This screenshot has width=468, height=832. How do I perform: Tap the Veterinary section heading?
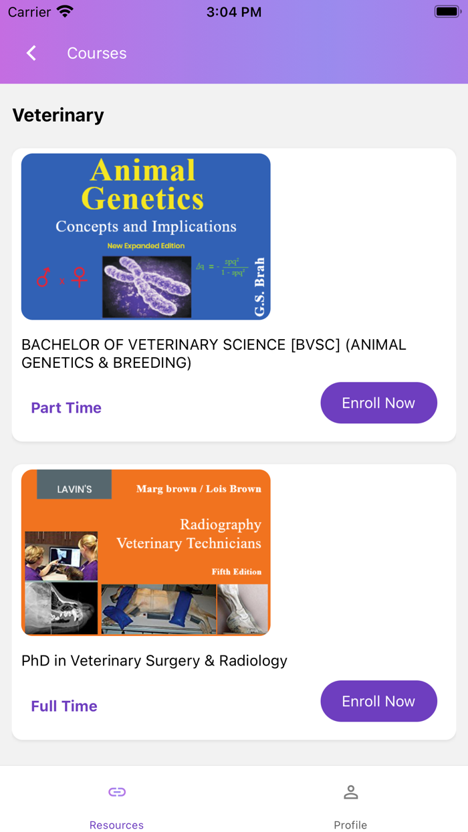tap(57, 115)
